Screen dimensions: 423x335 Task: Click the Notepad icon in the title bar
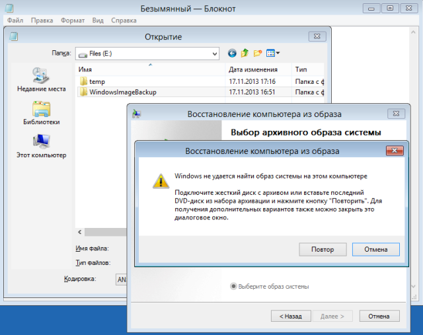point(9,8)
